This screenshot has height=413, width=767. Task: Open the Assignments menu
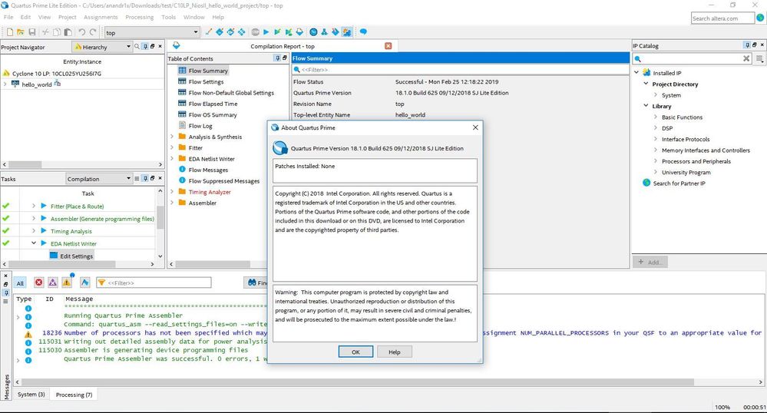(x=101, y=17)
